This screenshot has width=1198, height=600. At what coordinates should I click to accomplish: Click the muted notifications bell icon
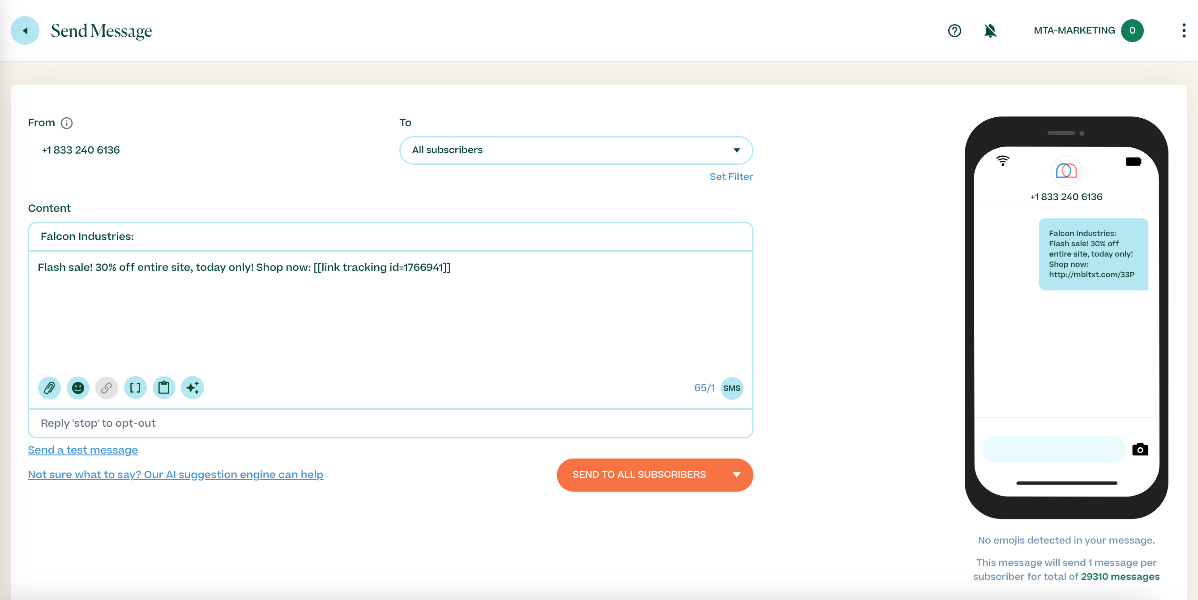[990, 31]
